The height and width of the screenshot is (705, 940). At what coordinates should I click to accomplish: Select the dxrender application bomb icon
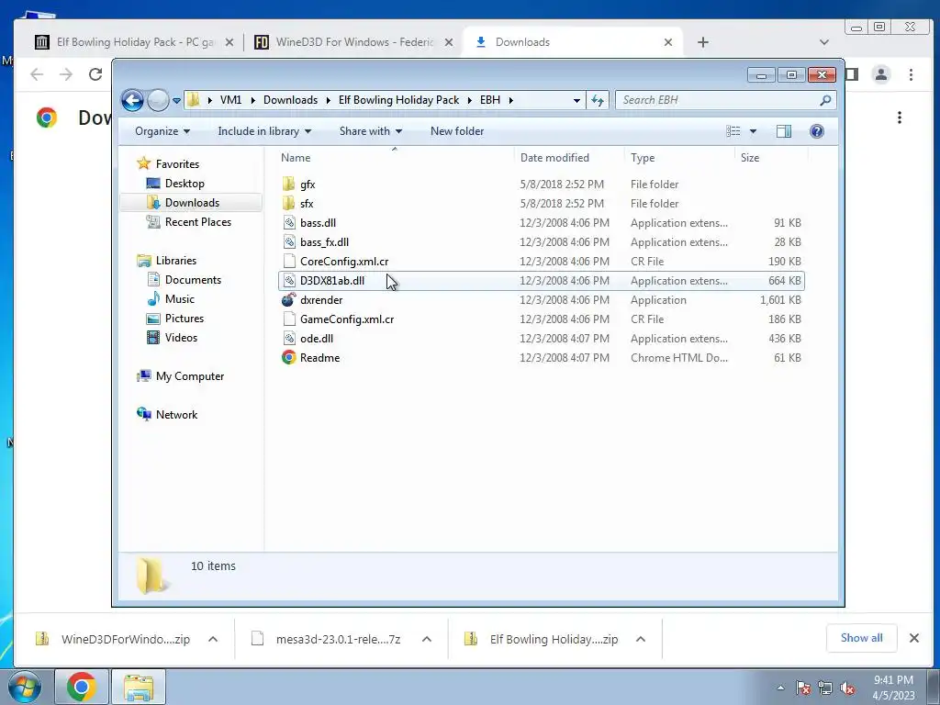coord(289,300)
